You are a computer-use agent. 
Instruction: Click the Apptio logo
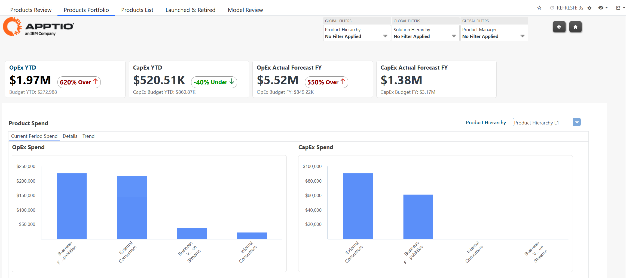(x=38, y=27)
